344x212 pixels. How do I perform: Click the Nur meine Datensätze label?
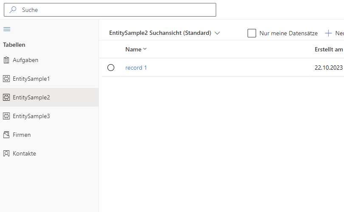pyautogui.click(x=288, y=33)
